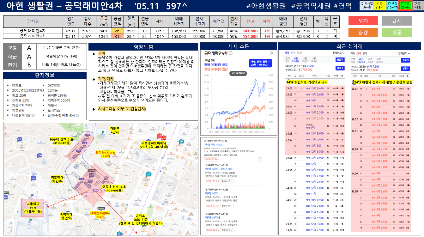Star the 411동 전세 6억 5,000 listing
The width and height of the screenshot is (424, 237).
click(x=260, y=159)
